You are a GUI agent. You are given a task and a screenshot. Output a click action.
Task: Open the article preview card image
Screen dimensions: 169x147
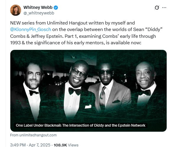[88, 91]
